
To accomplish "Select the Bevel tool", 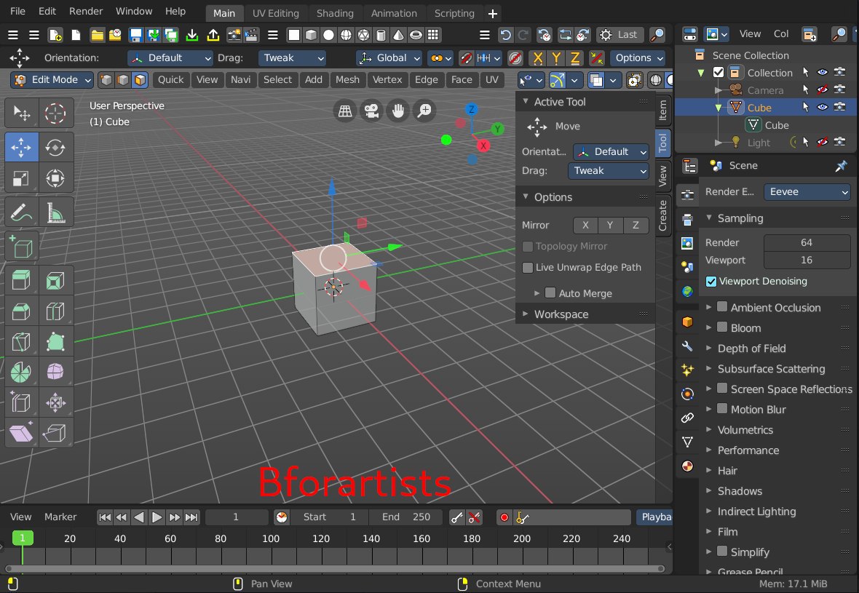I will (x=21, y=311).
